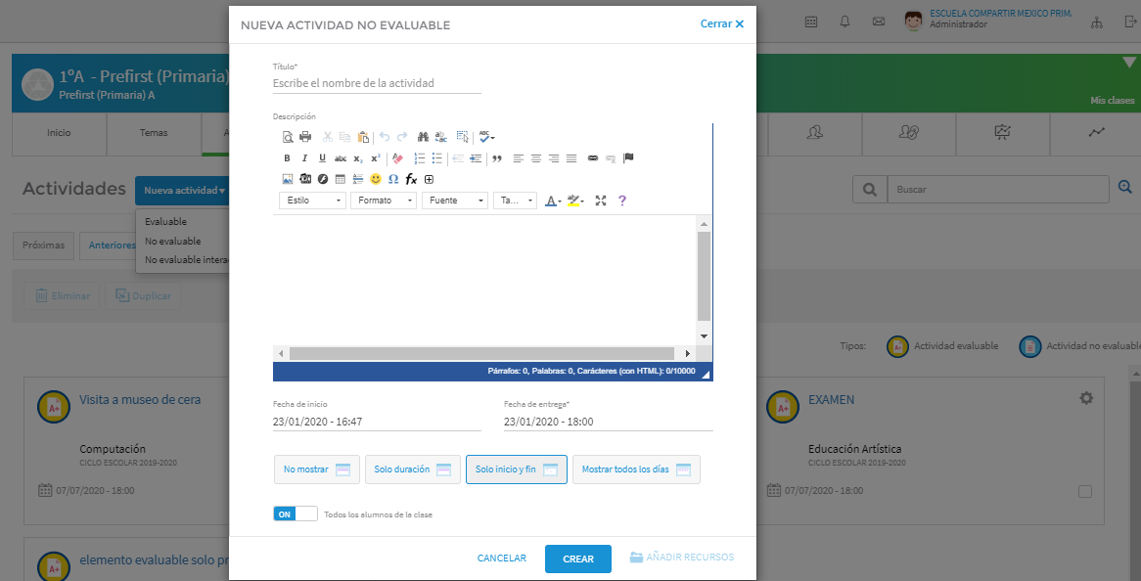Select 'No evaluable' from activity menu
The height and width of the screenshot is (581, 1141).
[173, 241]
